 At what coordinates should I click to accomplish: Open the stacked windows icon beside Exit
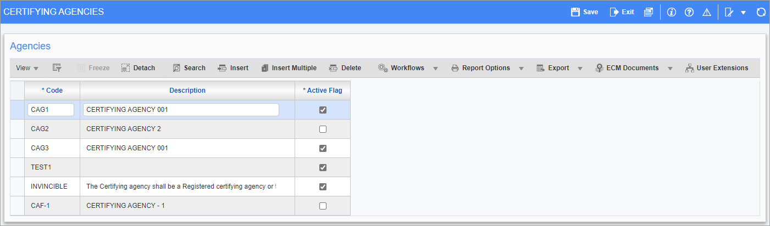coord(649,12)
